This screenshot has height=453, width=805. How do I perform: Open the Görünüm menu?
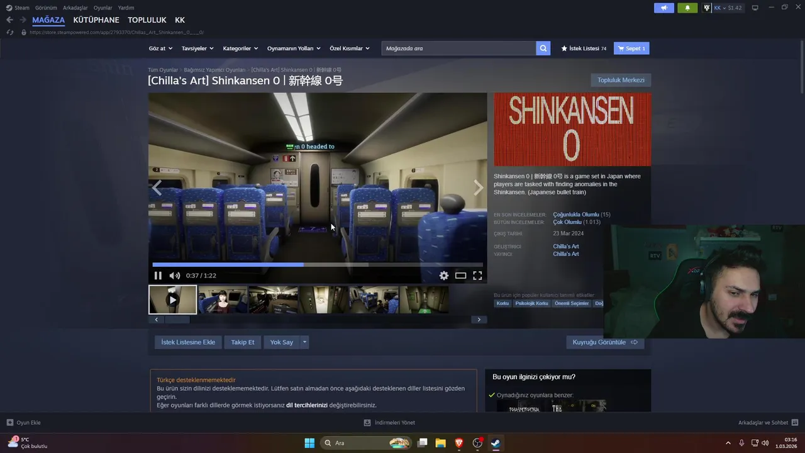coord(46,8)
